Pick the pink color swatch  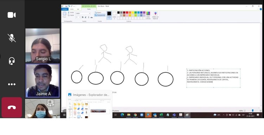point(127,15)
